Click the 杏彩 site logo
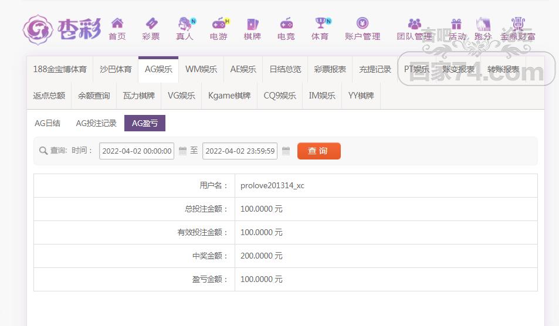 [x=62, y=29]
